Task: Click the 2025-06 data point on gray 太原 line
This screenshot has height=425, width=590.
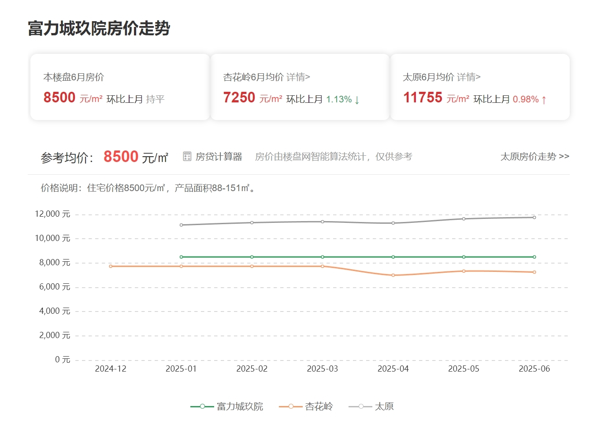Action: tap(534, 217)
